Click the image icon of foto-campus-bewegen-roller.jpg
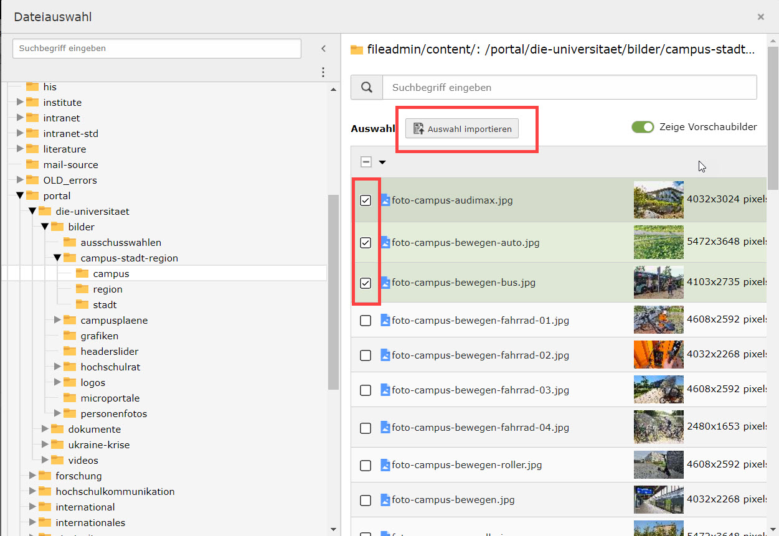779x536 pixels. (x=385, y=464)
